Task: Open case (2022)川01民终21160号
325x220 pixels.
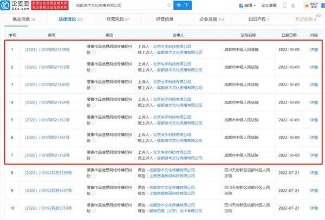Action: pos(47,85)
